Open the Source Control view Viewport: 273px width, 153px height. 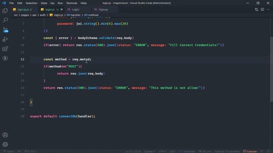pos(6,30)
